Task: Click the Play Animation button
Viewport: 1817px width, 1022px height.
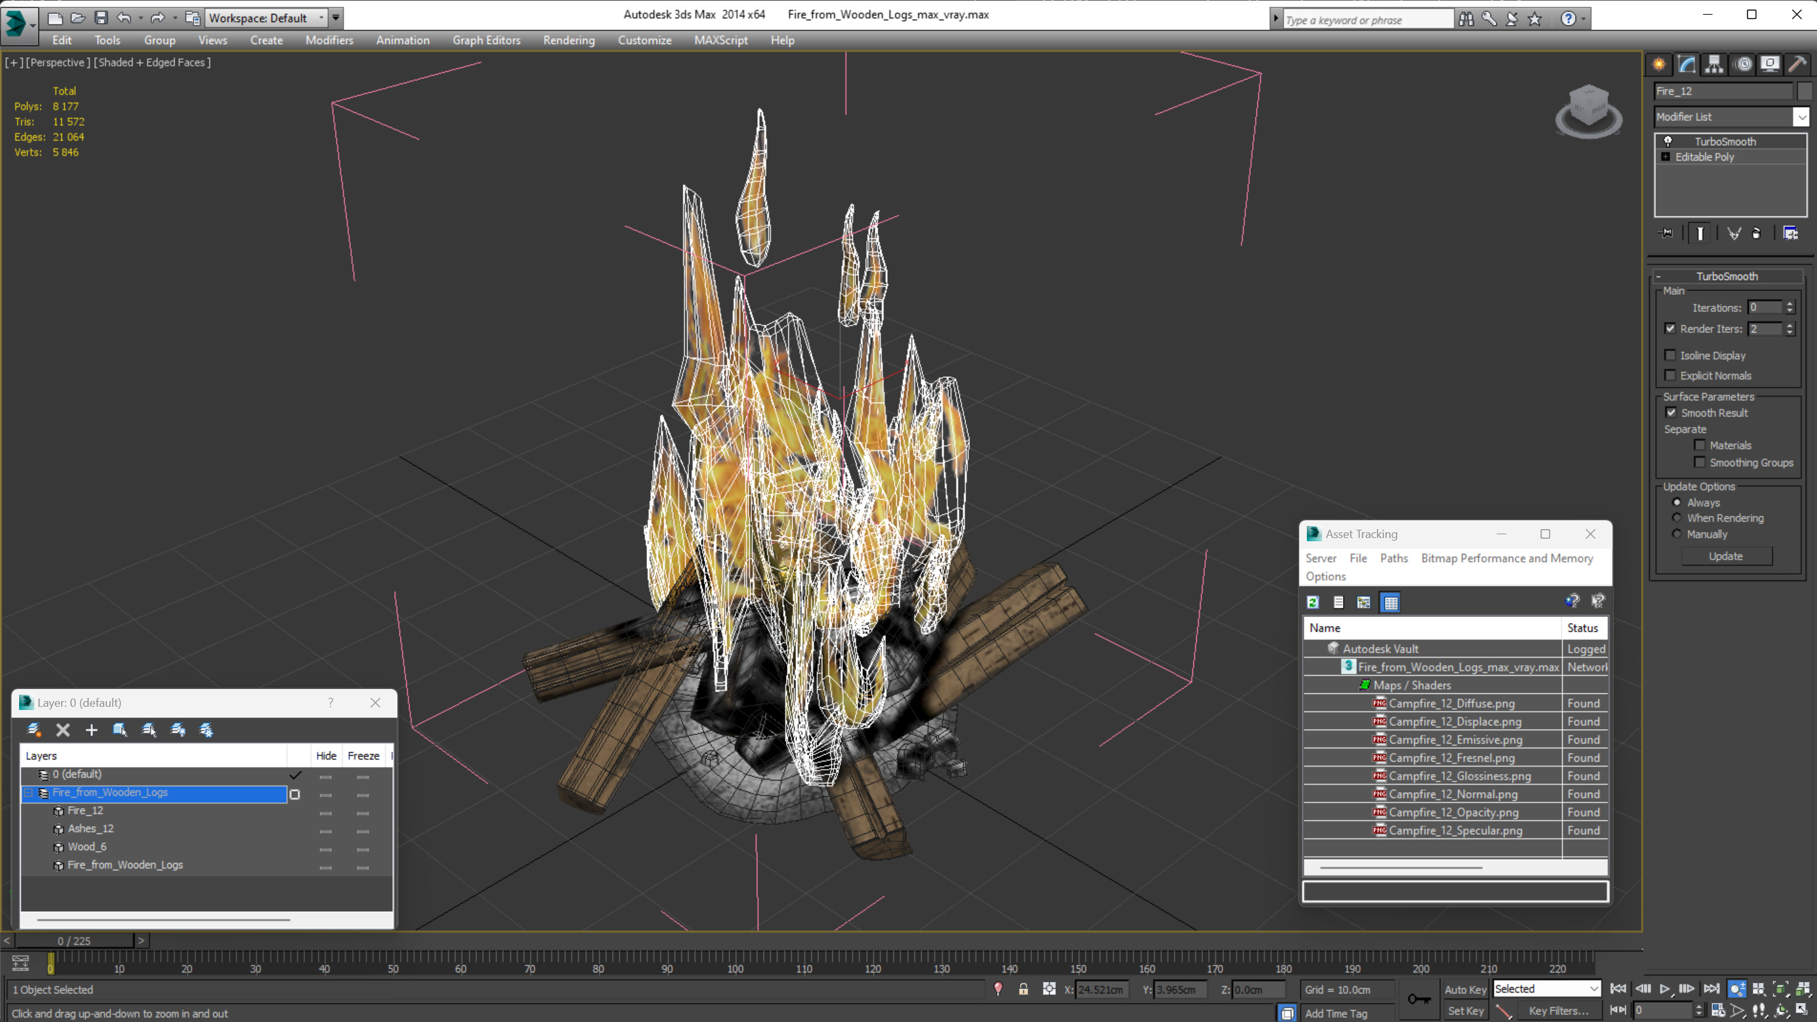Action: click(x=1665, y=989)
